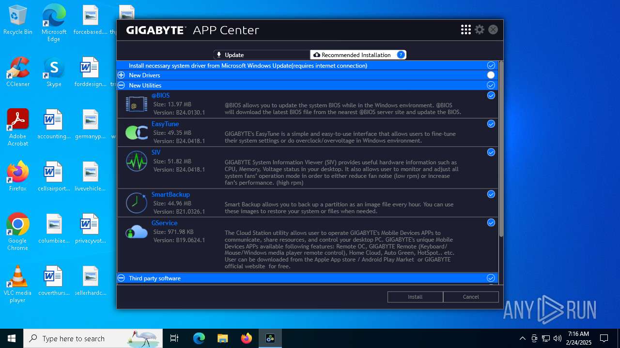The width and height of the screenshot is (620, 348).
Task: Select @BIOS version B24.0130.1 text
Action: 179,113
